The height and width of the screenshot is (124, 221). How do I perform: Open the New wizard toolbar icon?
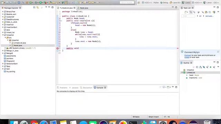click(x=2, y=2)
